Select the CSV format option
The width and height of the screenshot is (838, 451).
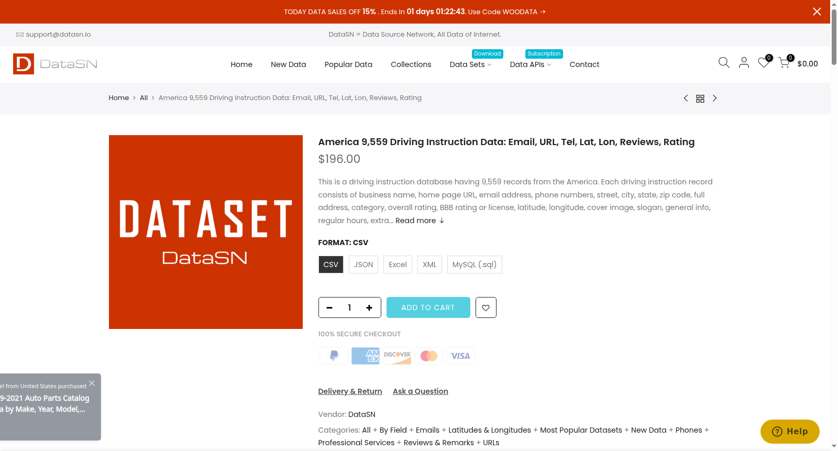(331, 265)
